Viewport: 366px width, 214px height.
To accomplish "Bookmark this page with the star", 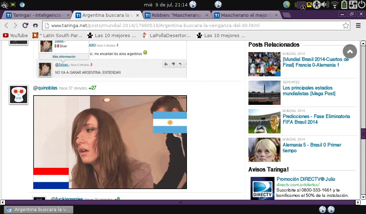I will [x=346, y=25].
